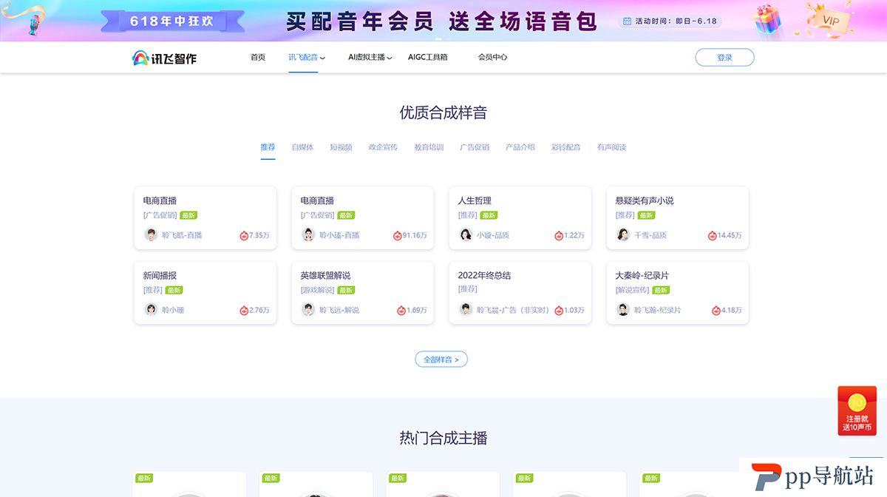Viewport: 887px width, 497px height.
Task: Select the 彩铃配音 sample tab
Action: point(566,147)
